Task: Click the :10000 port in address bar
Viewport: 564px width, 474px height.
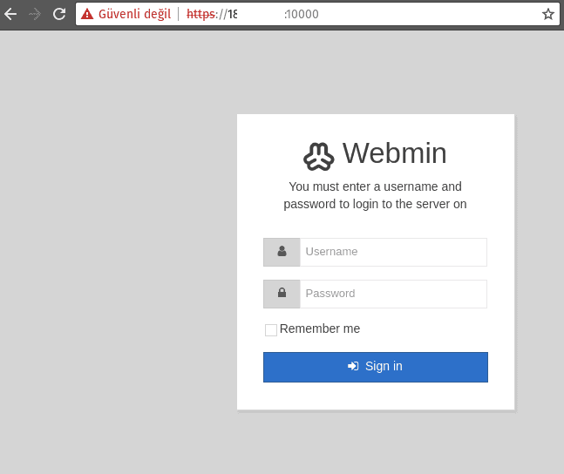Action: 301,14
